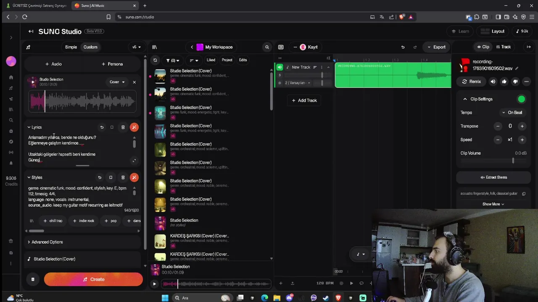This screenshot has width=538, height=302.
Task: Click the back arrow beside SUNO Studio
Action: [31, 31]
